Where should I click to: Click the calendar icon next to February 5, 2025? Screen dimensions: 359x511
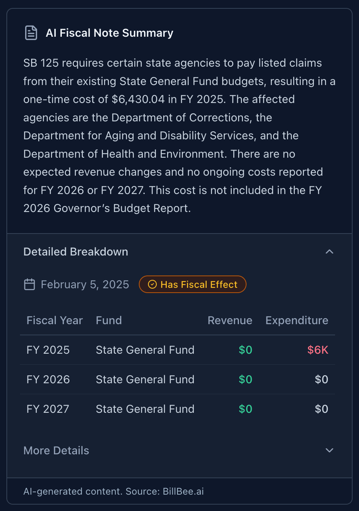30,285
